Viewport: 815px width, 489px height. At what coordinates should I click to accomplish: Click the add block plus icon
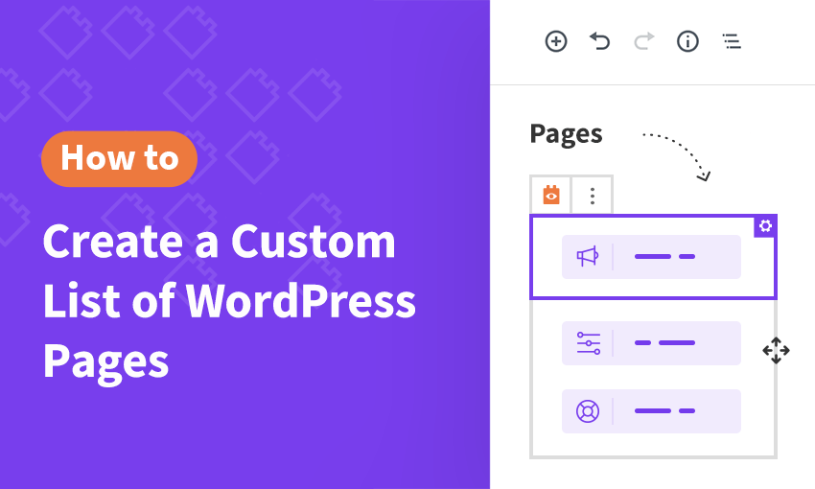[x=555, y=41]
